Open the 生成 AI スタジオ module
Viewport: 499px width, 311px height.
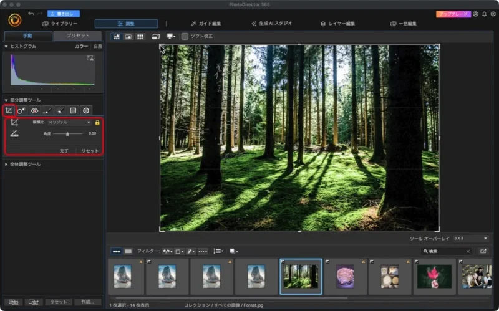click(x=272, y=24)
